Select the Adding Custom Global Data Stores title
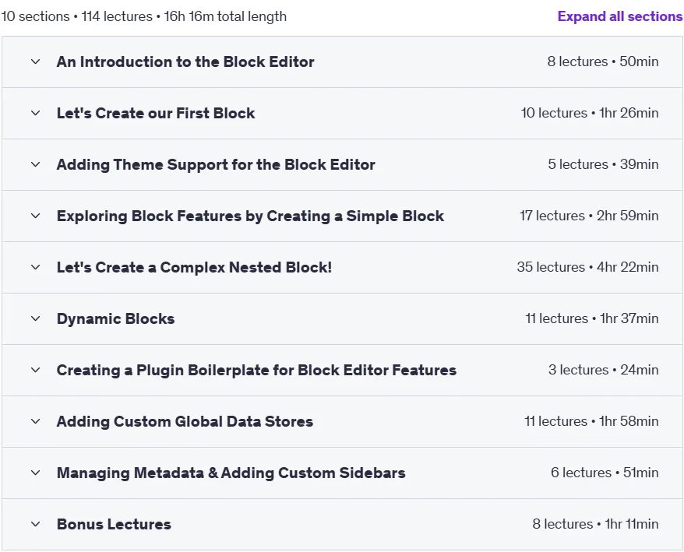This screenshot has width=684, height=552. click(185, 422)
